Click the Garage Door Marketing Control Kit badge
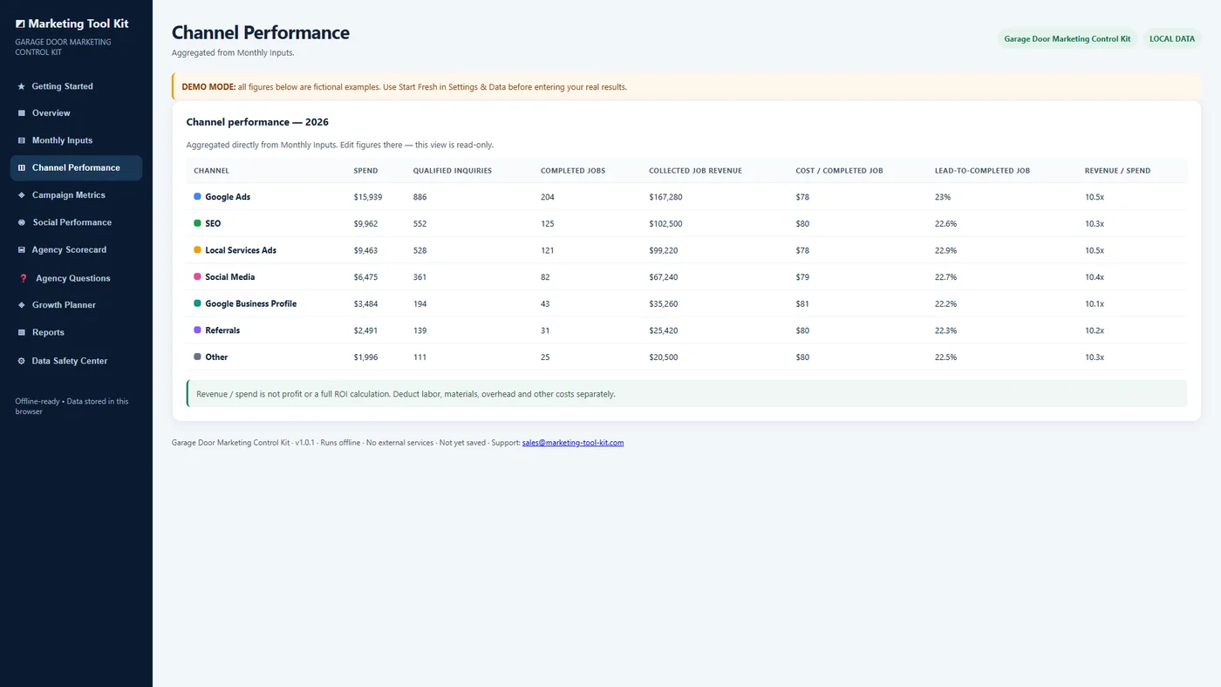1221x687 pixels. click(x=1068, y=39)
